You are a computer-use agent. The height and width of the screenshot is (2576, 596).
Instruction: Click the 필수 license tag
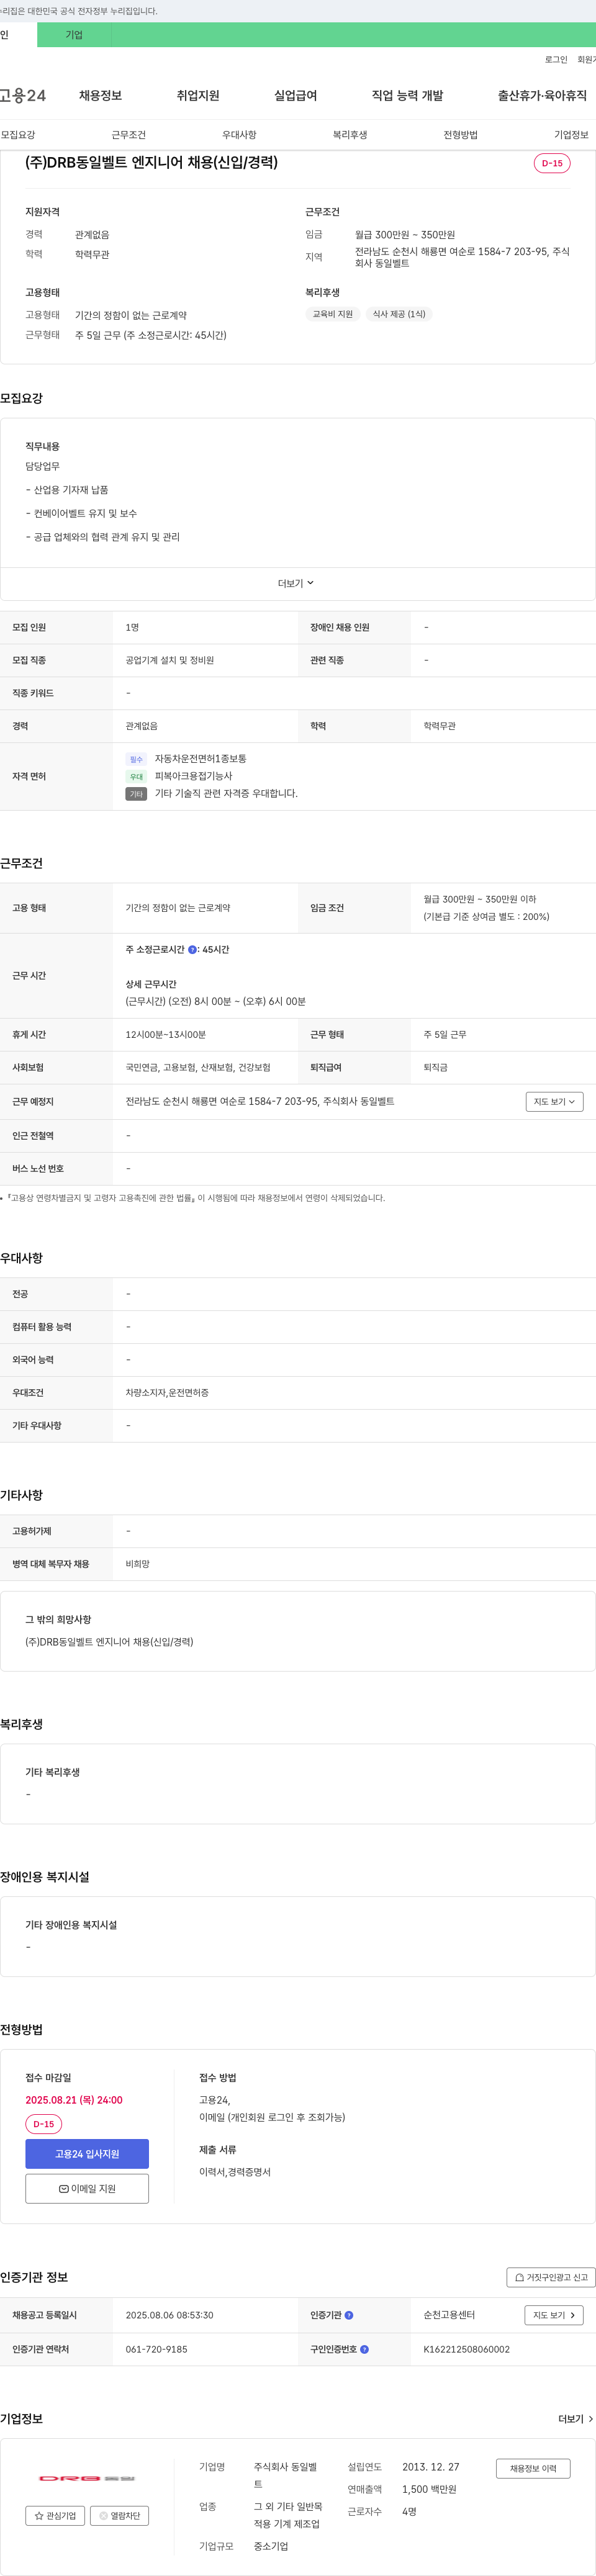pyautogui.click(x=136, y=759)
